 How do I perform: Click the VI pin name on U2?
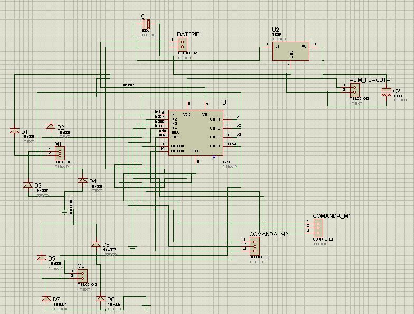[277, 47]
